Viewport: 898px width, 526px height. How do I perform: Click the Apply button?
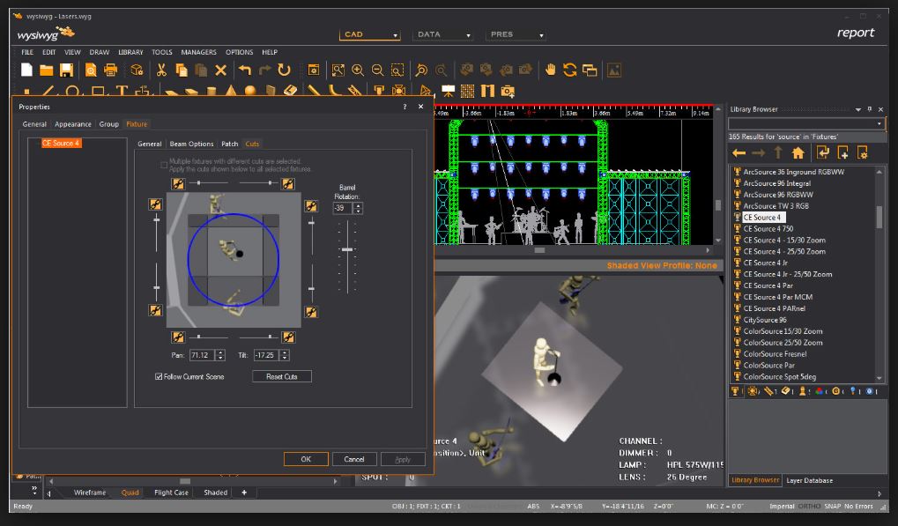pos(403,459)
